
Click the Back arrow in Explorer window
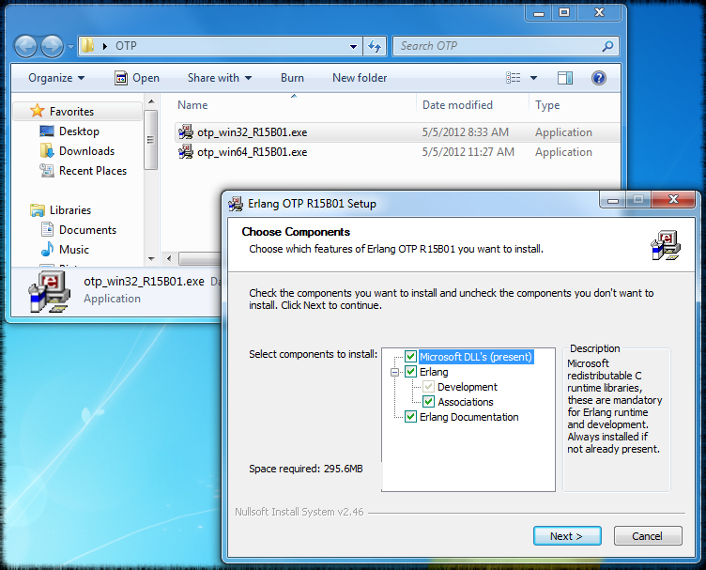(x=25, y=46)
